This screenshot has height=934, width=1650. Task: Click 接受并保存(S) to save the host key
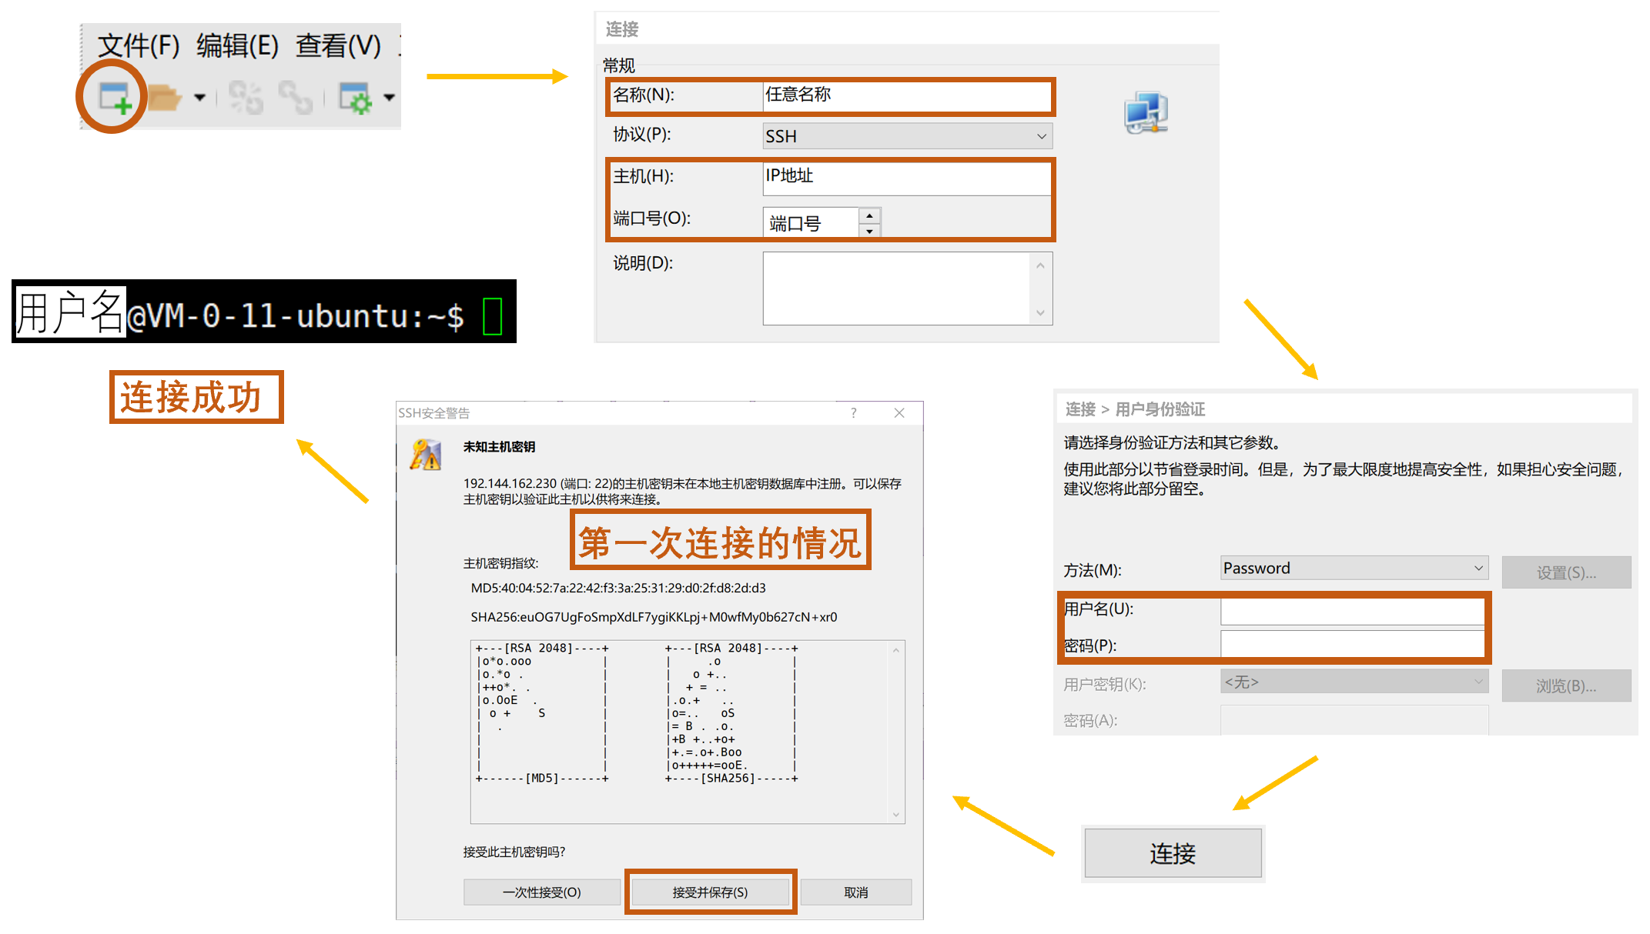(710, 892)
